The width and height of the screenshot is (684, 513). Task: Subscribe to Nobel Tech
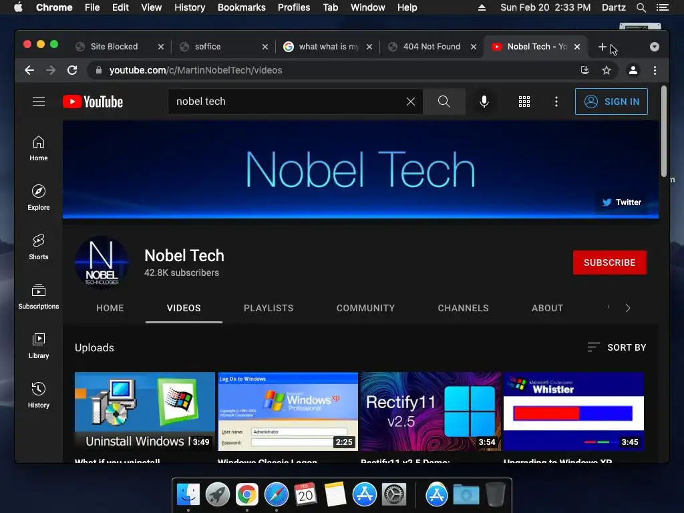(x=609, y=263)
